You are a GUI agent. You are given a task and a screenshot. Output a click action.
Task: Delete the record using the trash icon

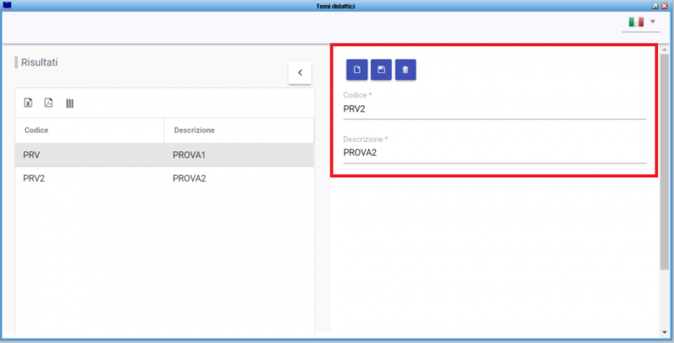pyautogui.click(x=405, y=70)
